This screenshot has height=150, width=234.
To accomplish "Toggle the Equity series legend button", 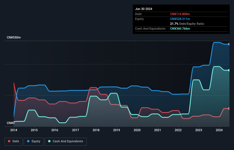I will [x=34, y=141].
